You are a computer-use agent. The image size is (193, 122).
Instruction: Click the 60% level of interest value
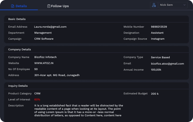[x=37, y=100]
